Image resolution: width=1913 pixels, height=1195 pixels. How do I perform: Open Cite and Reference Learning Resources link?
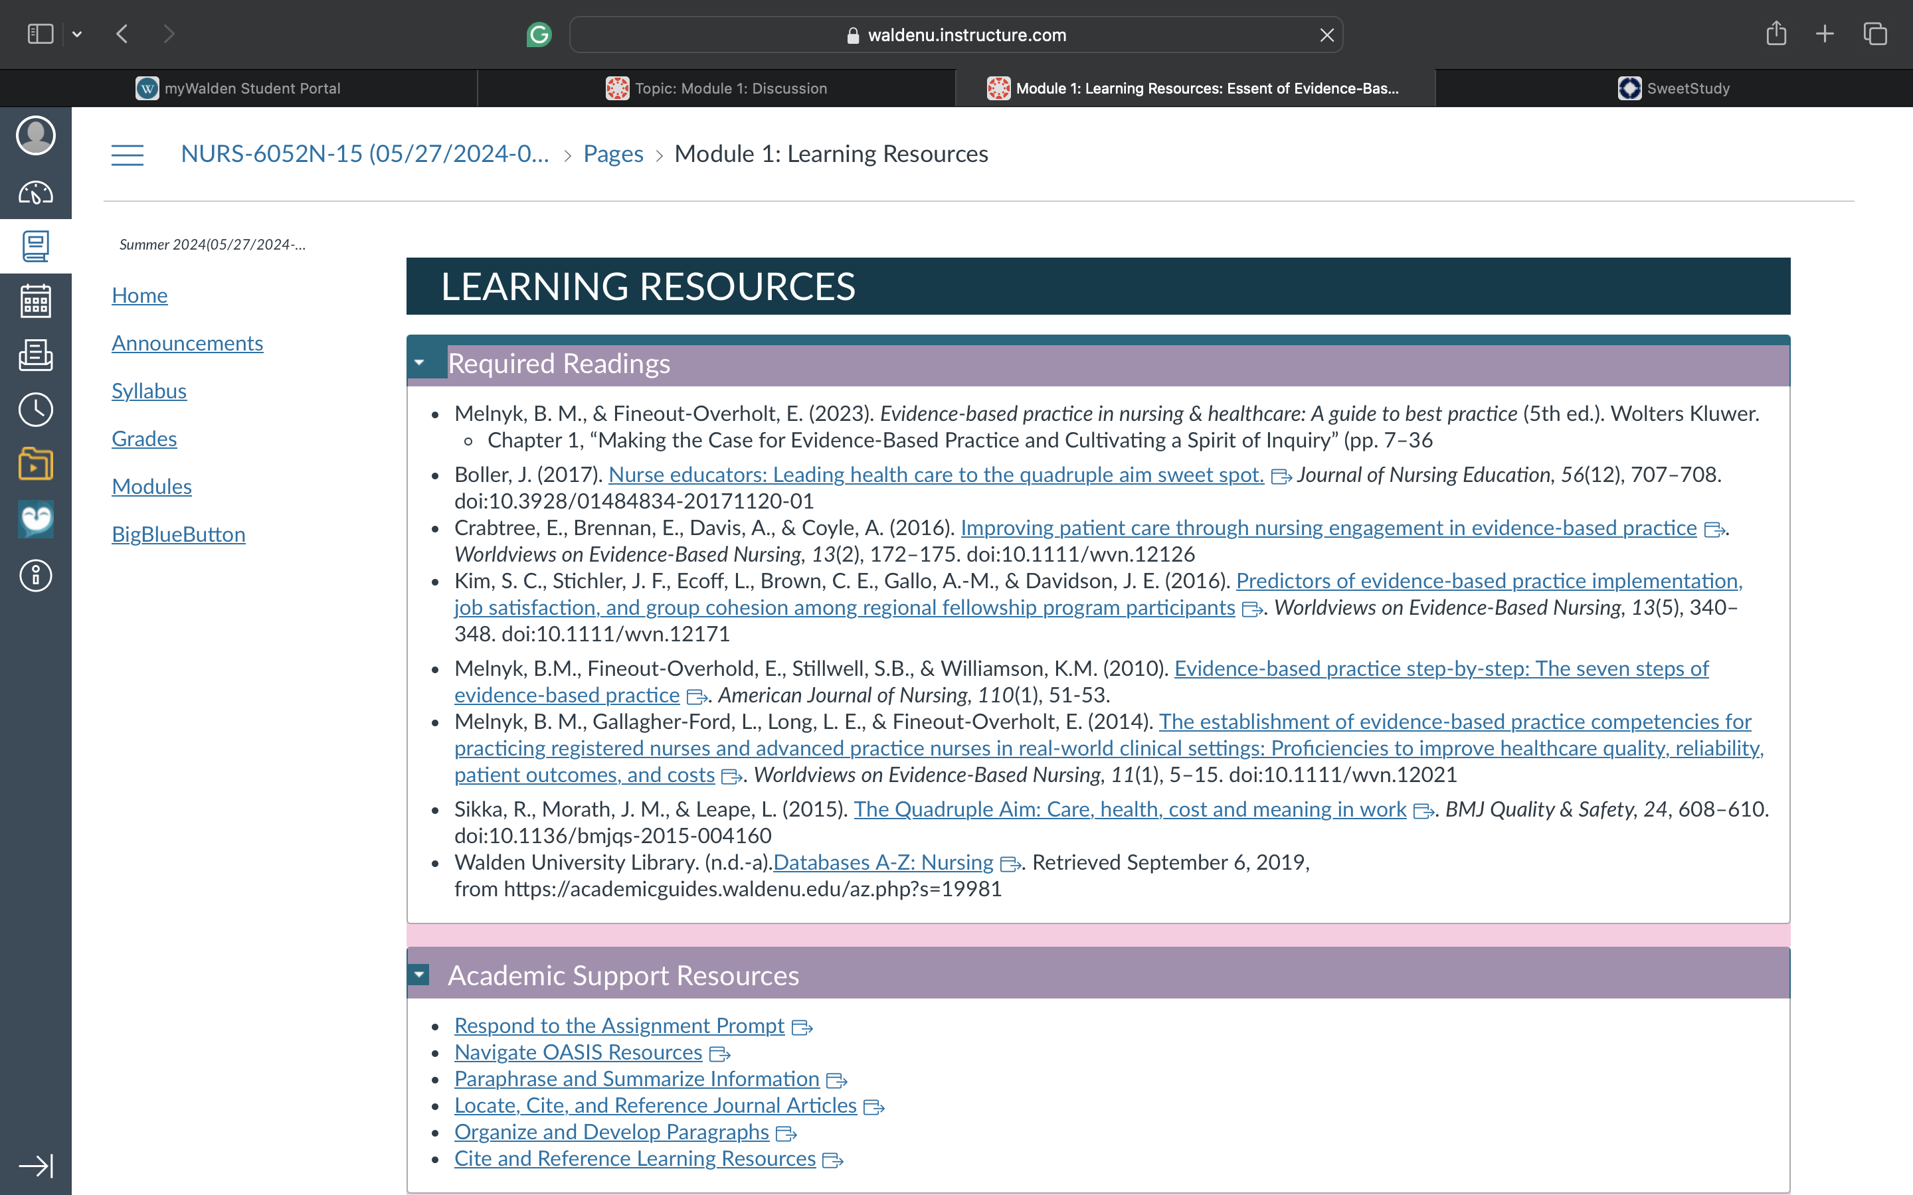(x=635, y=1158)
